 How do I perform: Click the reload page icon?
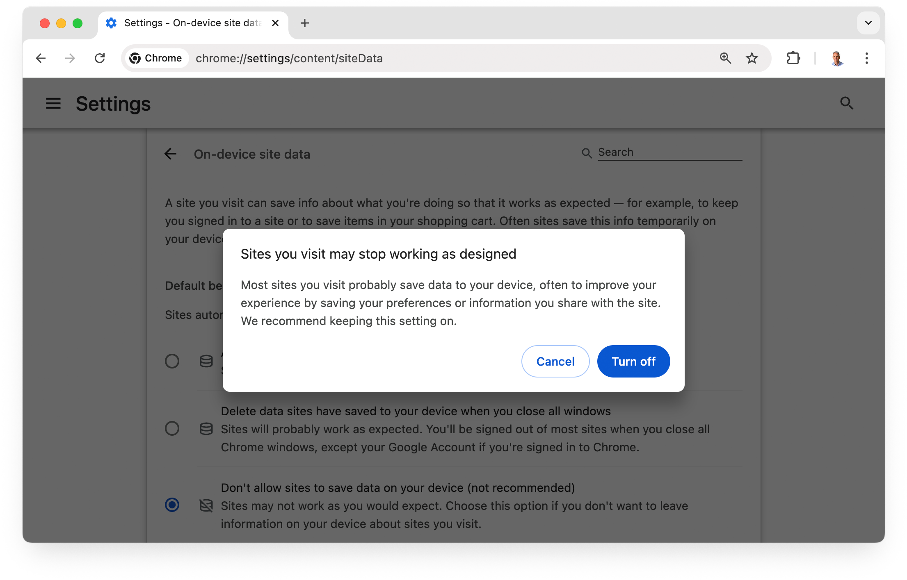(98, 58)
